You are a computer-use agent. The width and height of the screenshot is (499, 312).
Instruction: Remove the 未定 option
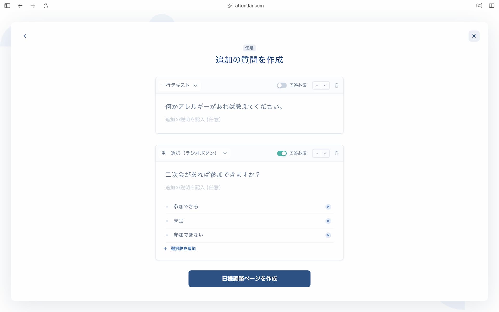(328, 221)
